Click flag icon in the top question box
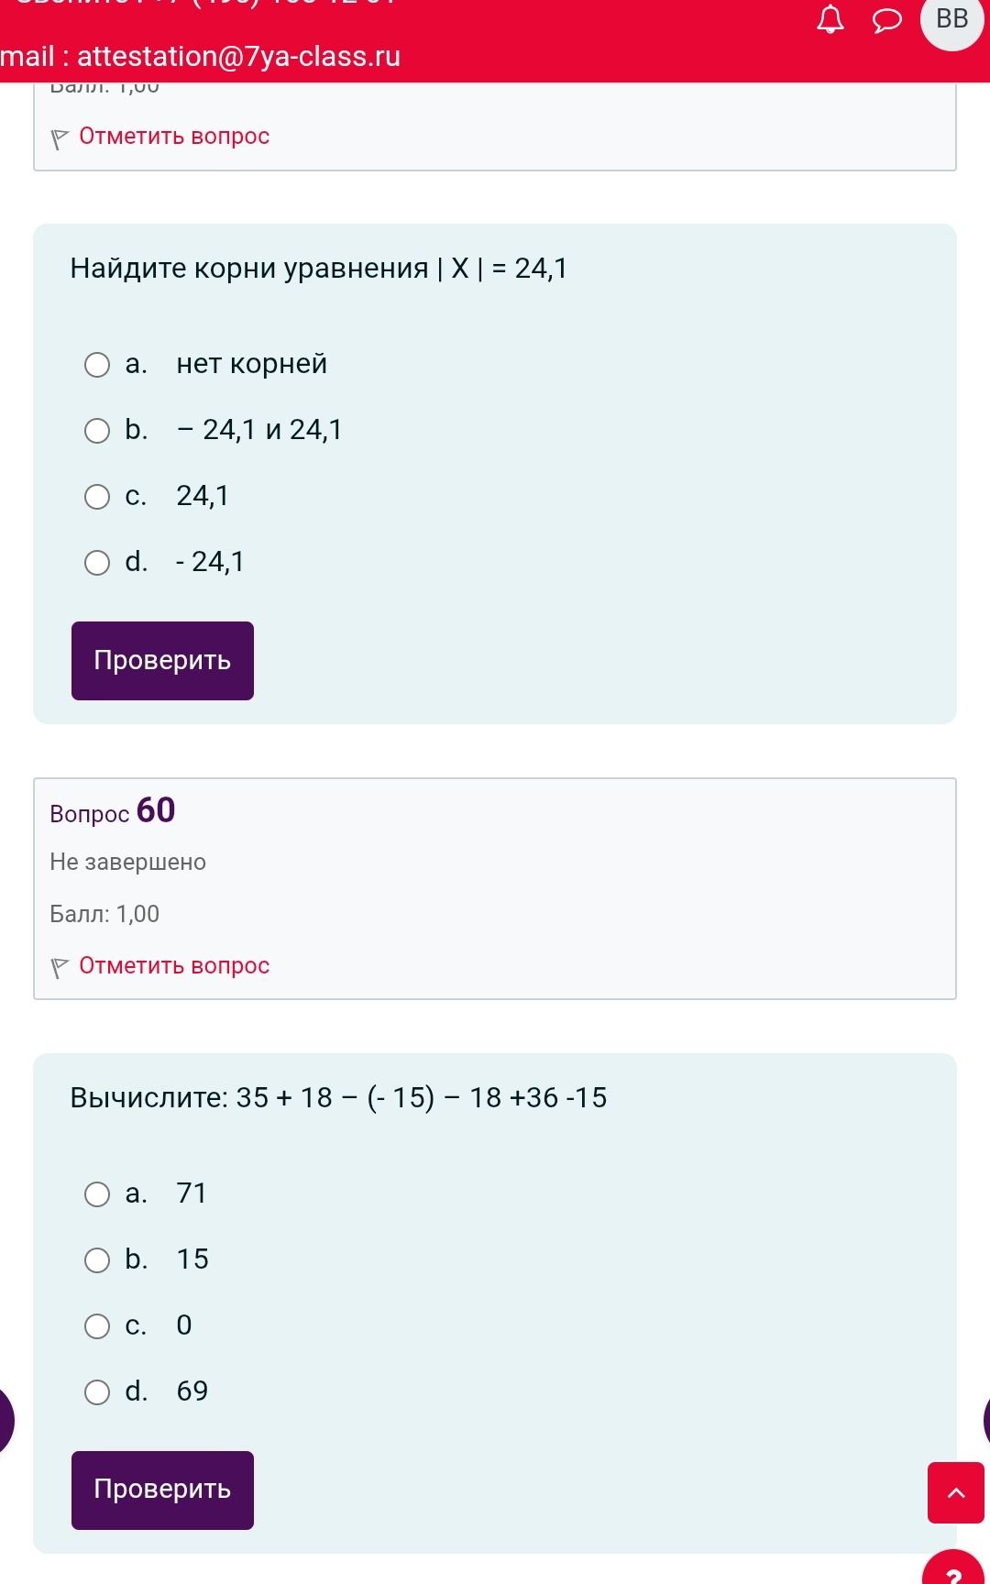 pos(60,138)
